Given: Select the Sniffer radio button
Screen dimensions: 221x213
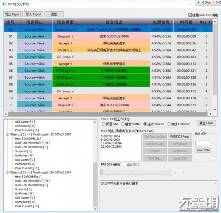Looking at the screenshot, I should pos(122,124).
